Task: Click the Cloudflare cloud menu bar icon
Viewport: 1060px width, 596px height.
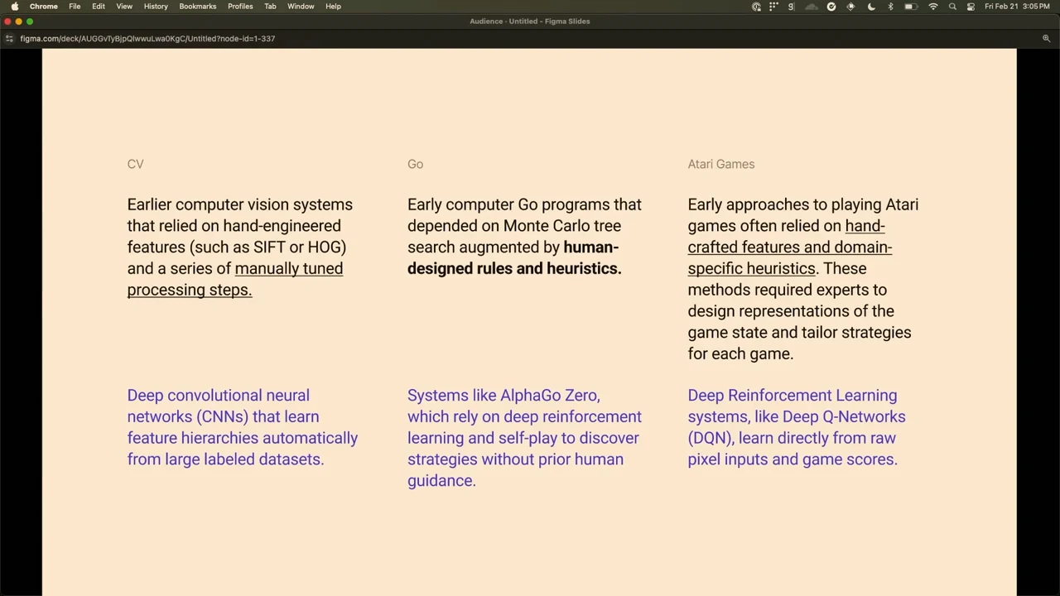Action: click(x=812, y=7)
